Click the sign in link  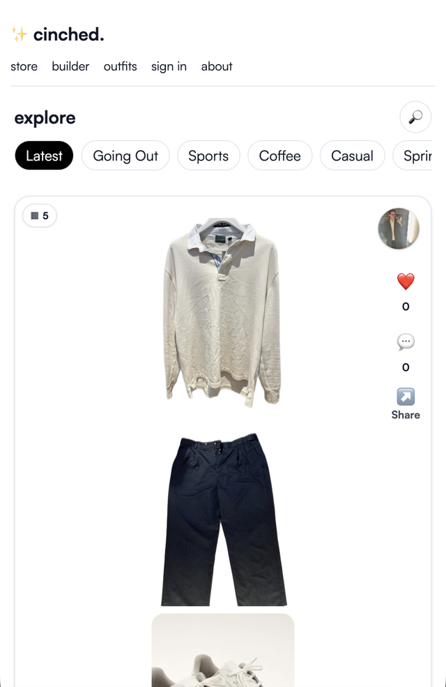click(169, 66)
